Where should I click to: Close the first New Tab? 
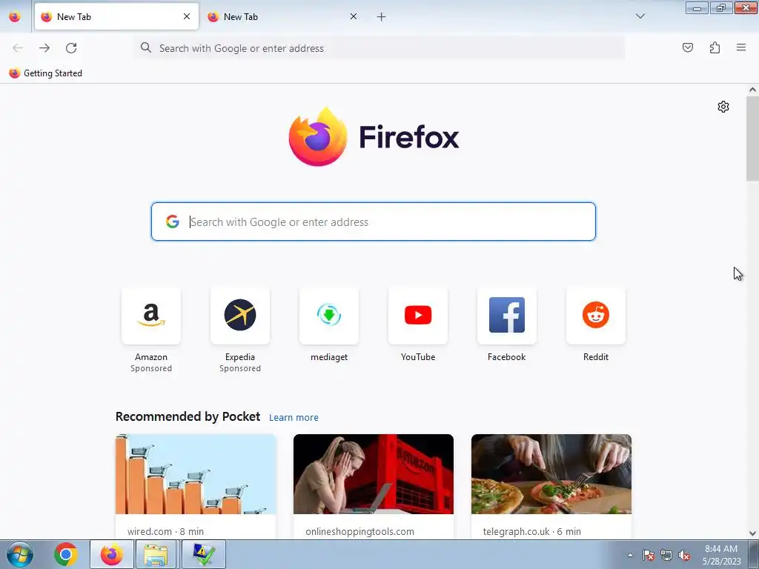(187, 16)
